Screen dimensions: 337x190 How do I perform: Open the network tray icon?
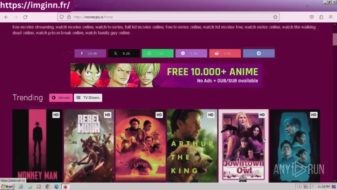(305, 186)
